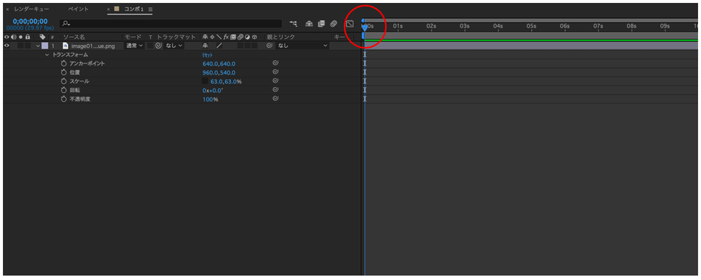This screenshot has height=280, width=701.
Task: Collapse layer 1 with its disclosure arrow
Action: (38, 46)
